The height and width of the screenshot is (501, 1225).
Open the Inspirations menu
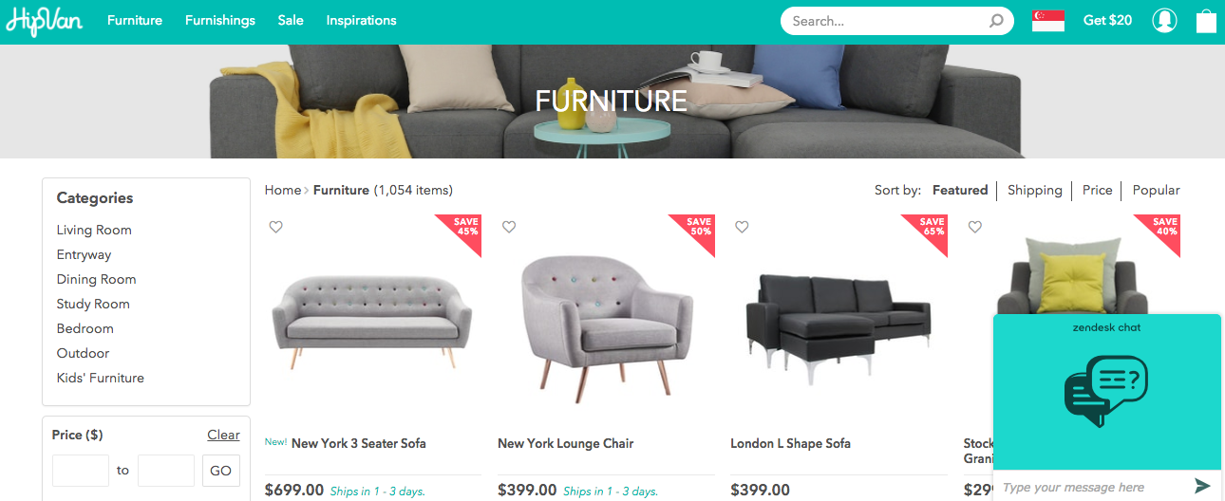[362, 20]
